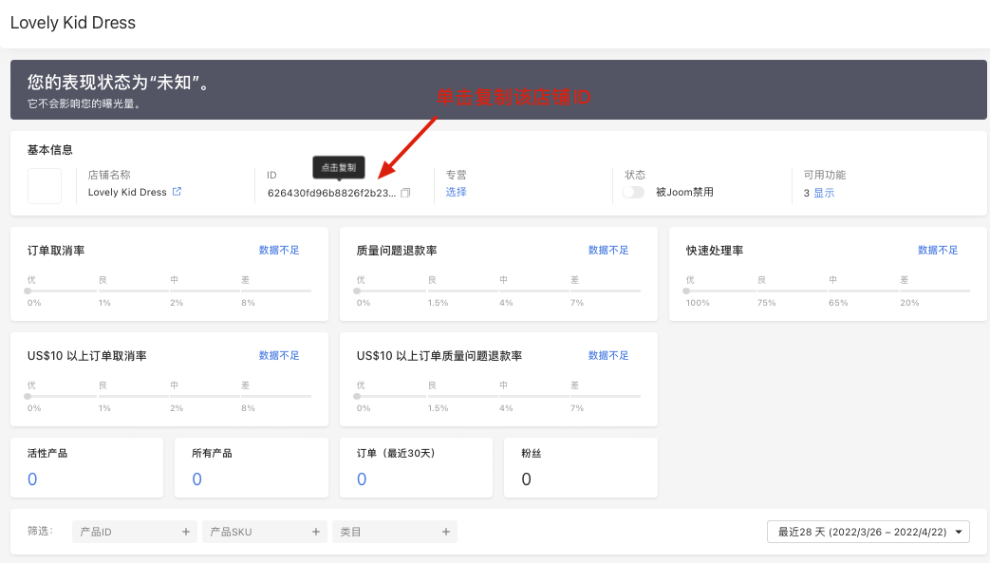The width and height of the screenshot is (990, 563).
Task: Open 数据不足 in the 质量问题退款率 card
Action: (607, 250)
